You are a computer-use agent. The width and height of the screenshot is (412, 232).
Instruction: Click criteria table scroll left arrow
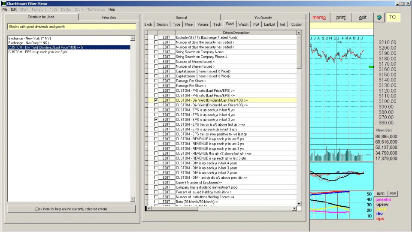[x=148, y=208]
